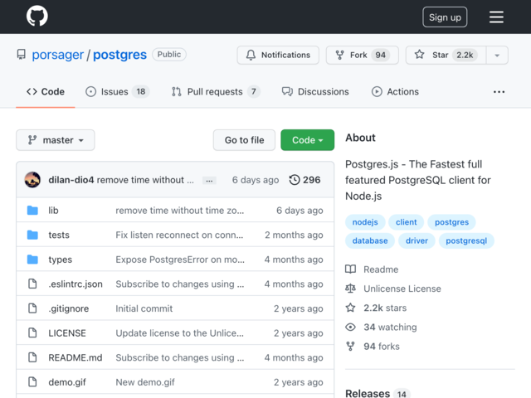Screen dimensions: 531x398
Task: Open the lib folder
Action: pos(53,210)
